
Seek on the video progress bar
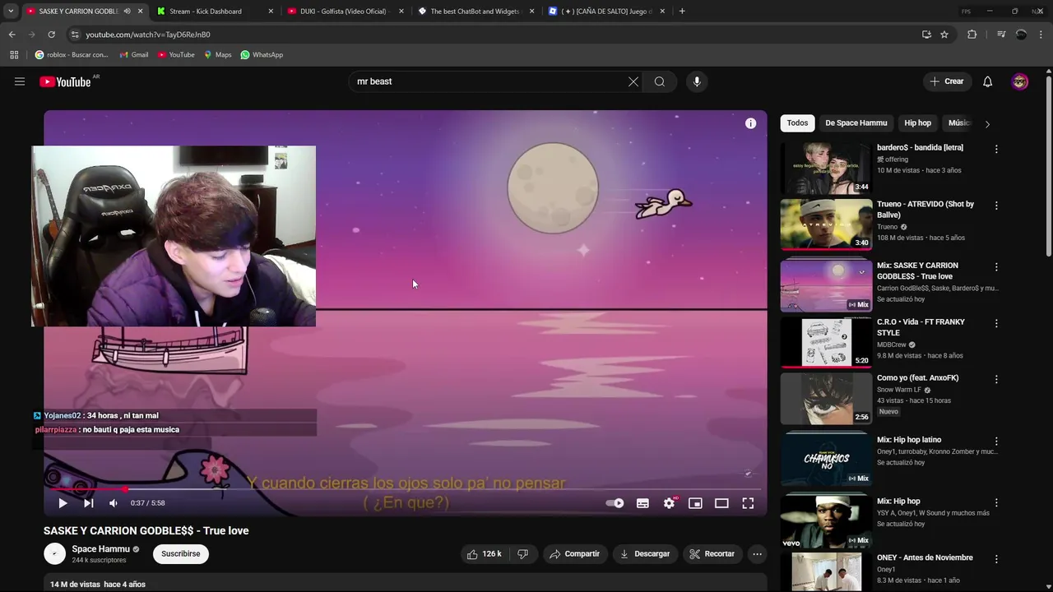pyautogui.click(x=405, y=489)
